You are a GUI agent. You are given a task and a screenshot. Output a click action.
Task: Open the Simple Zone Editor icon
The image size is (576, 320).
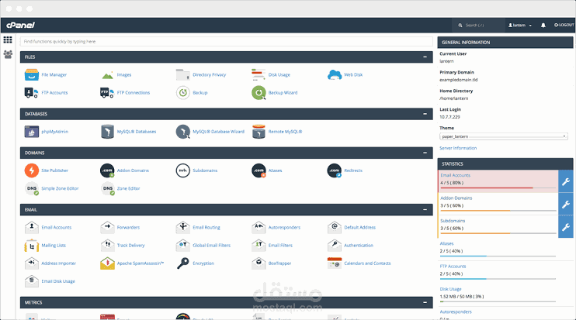[32, 188]
